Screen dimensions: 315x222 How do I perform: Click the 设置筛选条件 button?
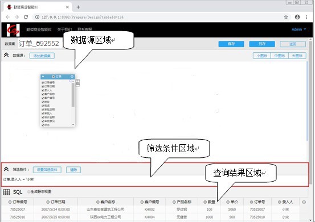(x=47, y=170)
